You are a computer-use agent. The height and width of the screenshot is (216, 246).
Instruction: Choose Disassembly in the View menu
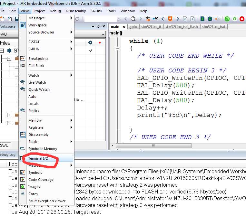[x=46, y=135]
